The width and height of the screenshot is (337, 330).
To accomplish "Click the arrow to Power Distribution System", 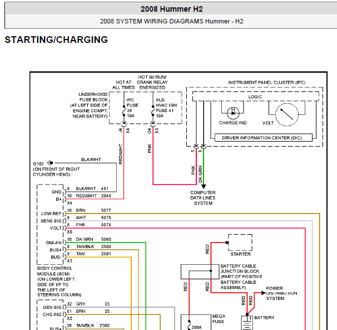I will pyautogui.click(x=264, y=293).
